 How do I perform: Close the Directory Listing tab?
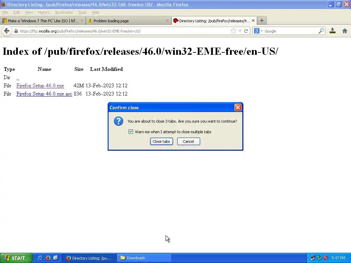pyautogui.click(x=253, y=21)
